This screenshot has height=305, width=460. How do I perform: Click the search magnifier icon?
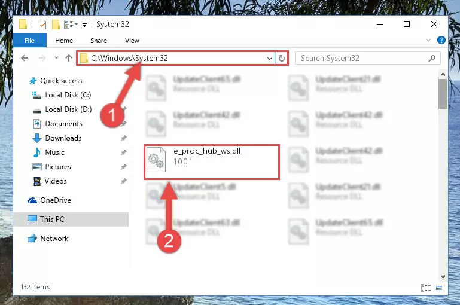tap(432, 59)
